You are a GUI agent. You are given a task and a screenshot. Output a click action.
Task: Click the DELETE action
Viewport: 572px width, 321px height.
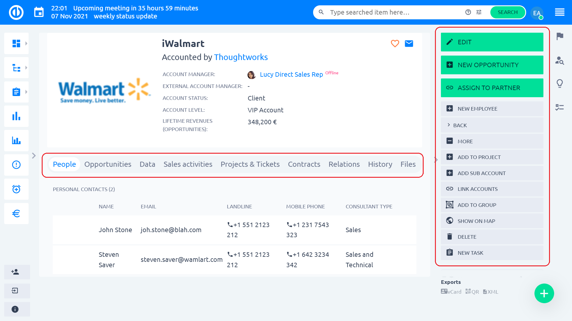tap(492, 237)
